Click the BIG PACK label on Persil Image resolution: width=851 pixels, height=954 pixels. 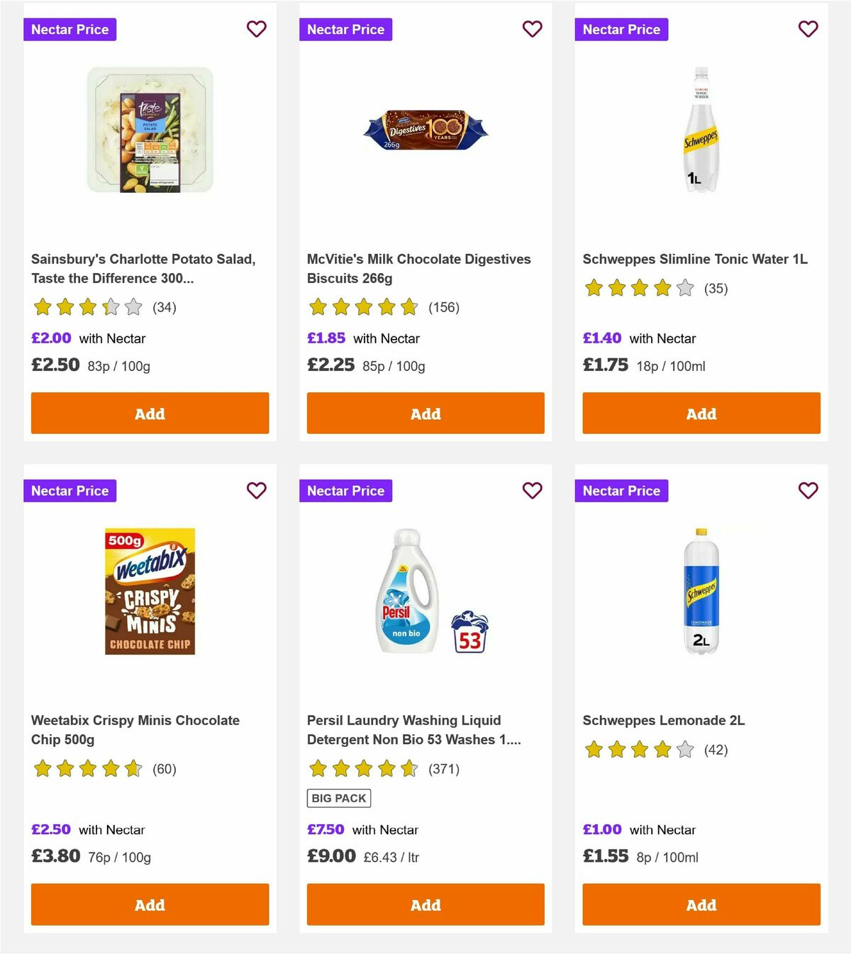click(339, 797)
